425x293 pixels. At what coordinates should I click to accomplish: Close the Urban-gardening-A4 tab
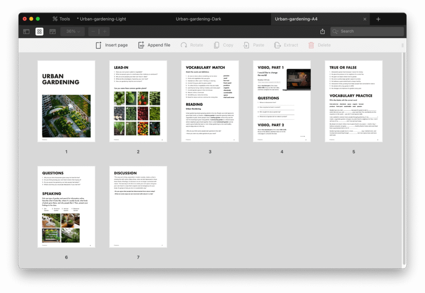[365, 19]
